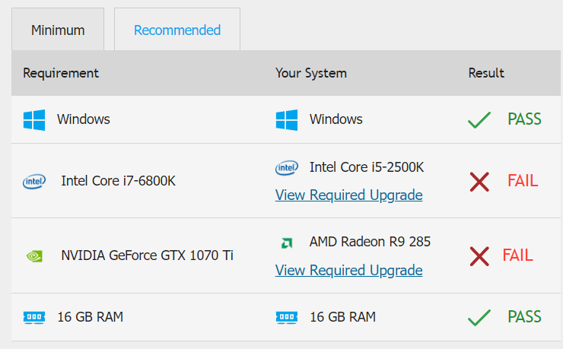563x349 pixels.
Task: Click Windows logo in Requirement column
Action: pos(34,120)
